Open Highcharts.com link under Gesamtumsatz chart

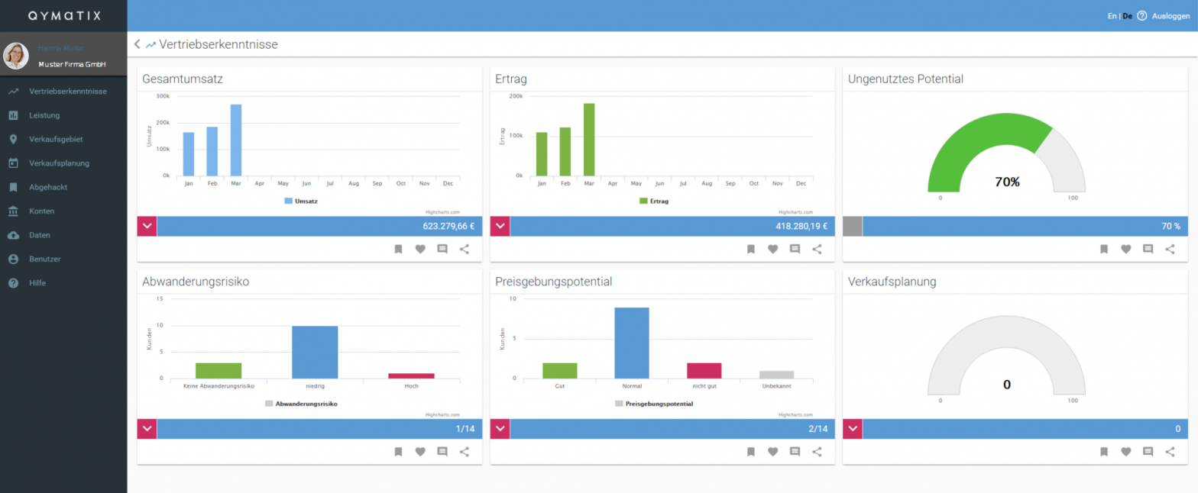pyautogui.click(x=443, y=212)
